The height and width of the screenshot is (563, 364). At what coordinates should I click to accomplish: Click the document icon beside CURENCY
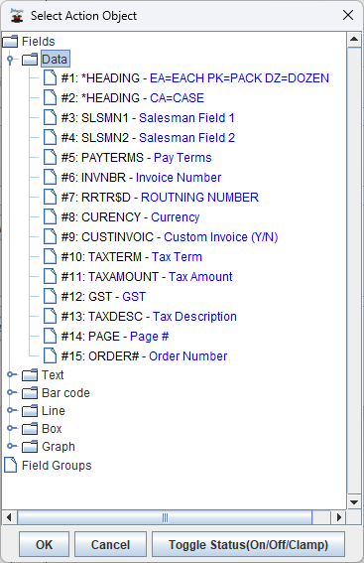tap(50, 216)
